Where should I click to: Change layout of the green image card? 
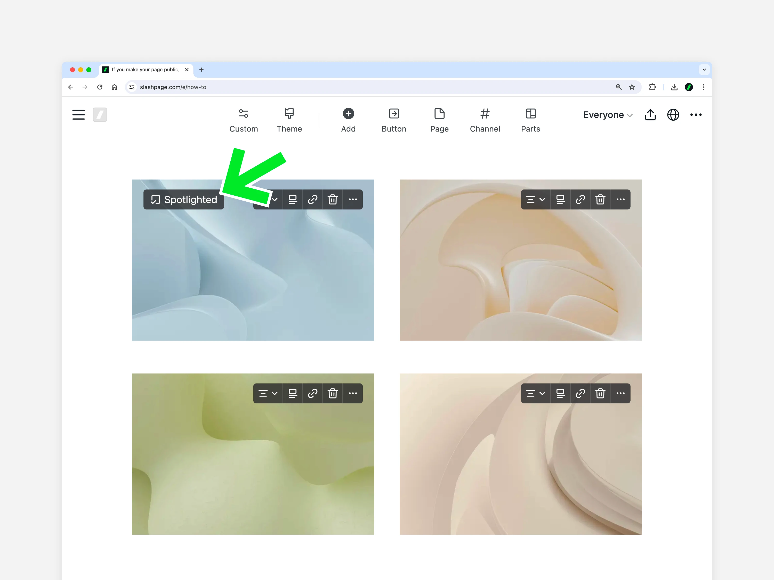293,393
